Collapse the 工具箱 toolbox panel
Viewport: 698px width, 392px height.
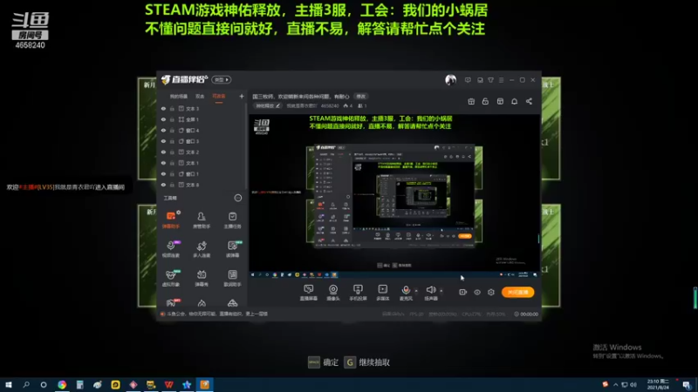238,198
